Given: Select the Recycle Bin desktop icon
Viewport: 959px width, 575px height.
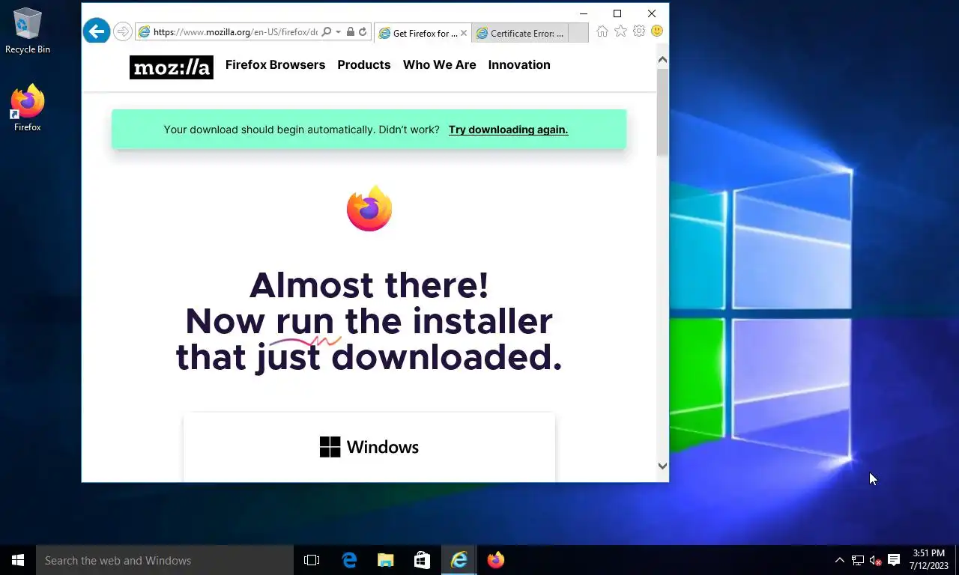Looking at the screenshot, I should [28, 31].
